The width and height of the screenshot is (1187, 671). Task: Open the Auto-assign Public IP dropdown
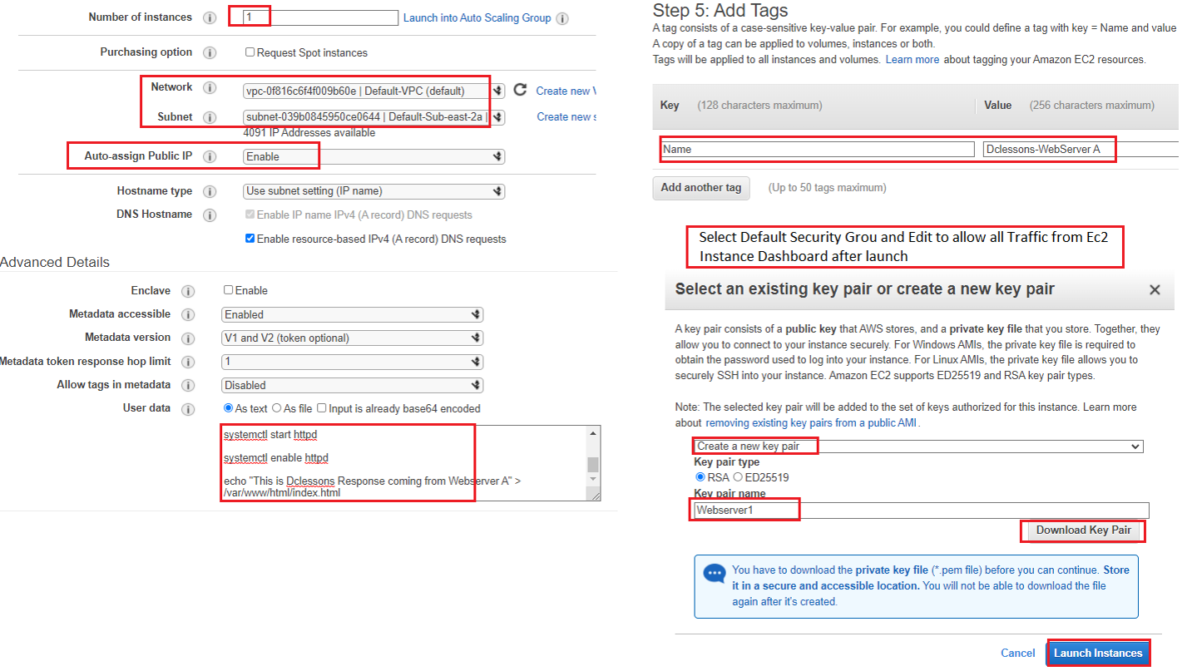[373, 156]
